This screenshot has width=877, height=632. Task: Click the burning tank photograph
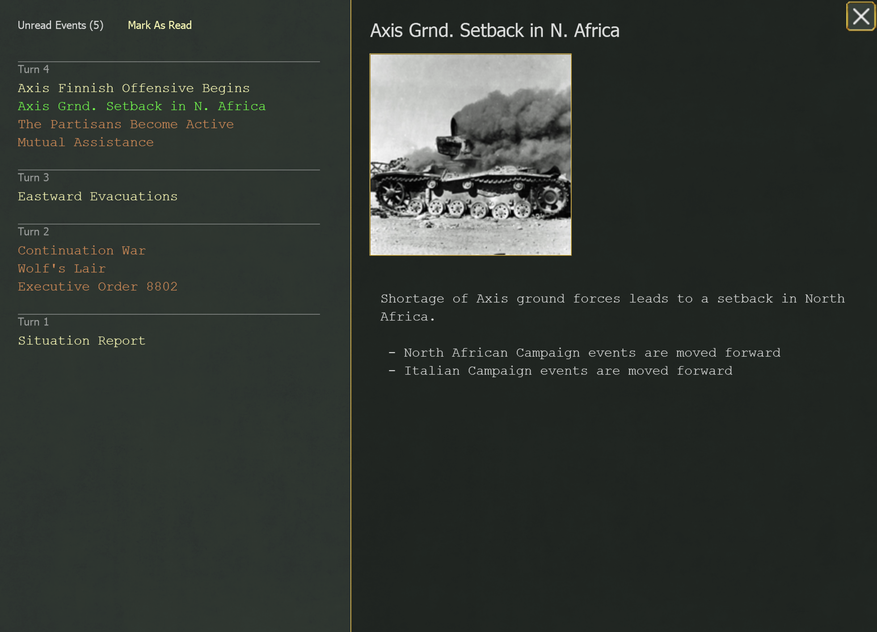point(470,155)
